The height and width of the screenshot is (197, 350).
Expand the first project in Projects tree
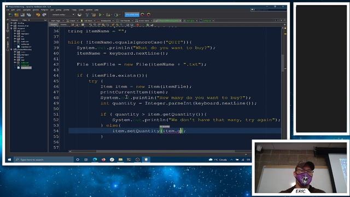11,23
